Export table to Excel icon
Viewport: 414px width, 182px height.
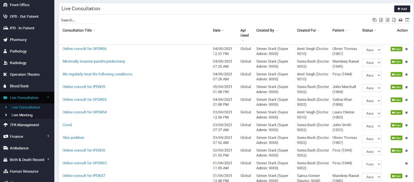[x=381, y=20]
